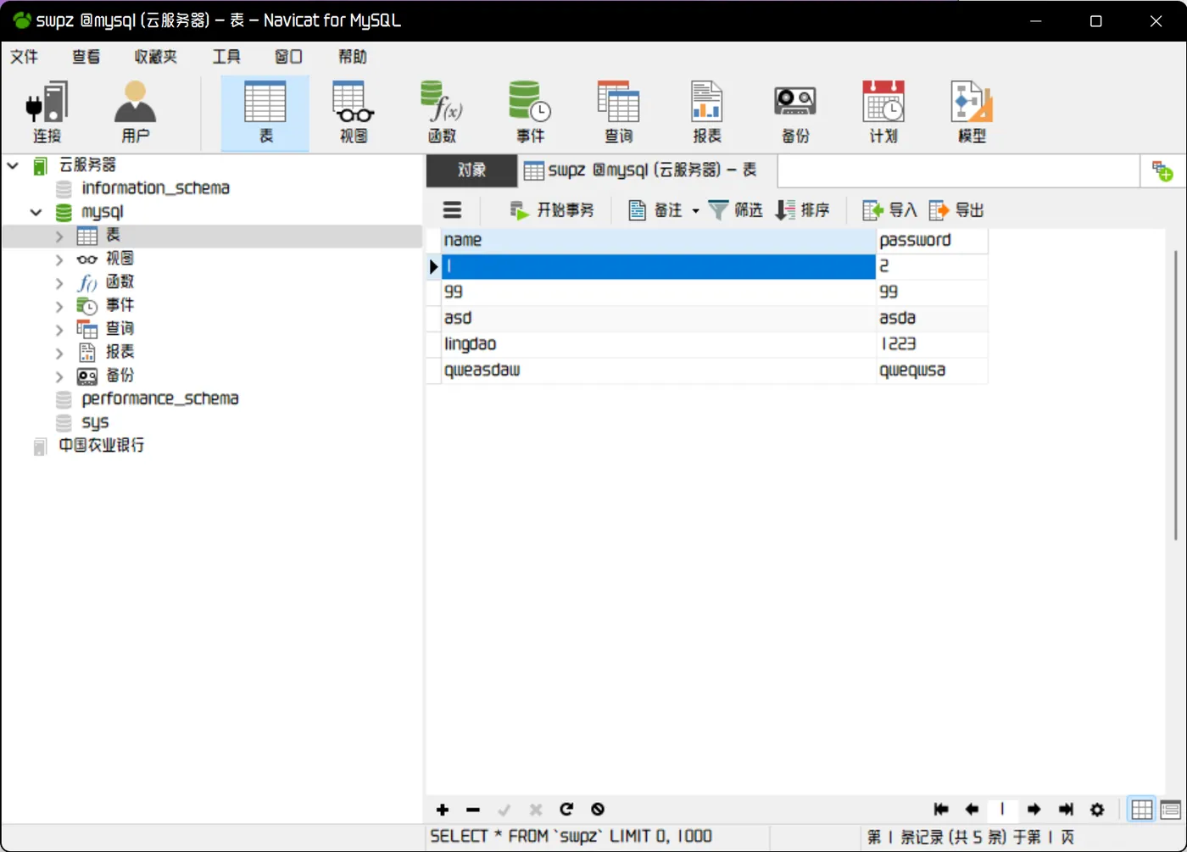1187x852 pixels.
Task: Open the 查看 menu
Action: (86, 57)
